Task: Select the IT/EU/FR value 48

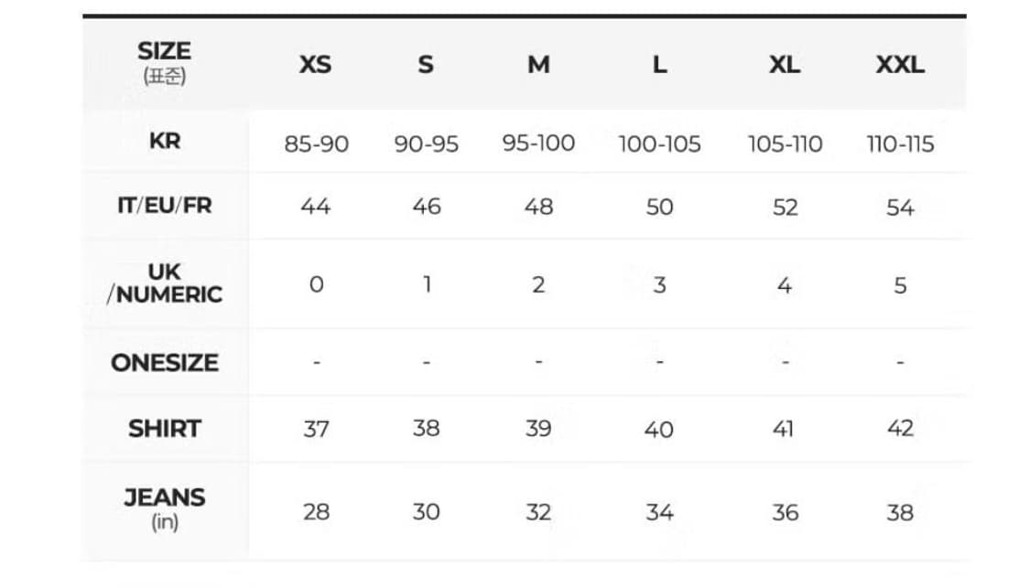Action: (538, 208)
